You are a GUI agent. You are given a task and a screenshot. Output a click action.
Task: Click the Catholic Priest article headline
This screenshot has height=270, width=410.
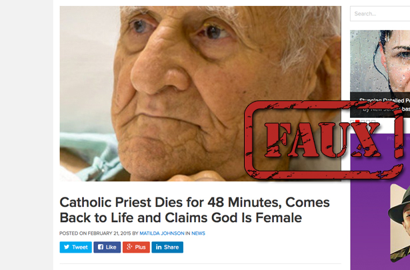(194, 209)
